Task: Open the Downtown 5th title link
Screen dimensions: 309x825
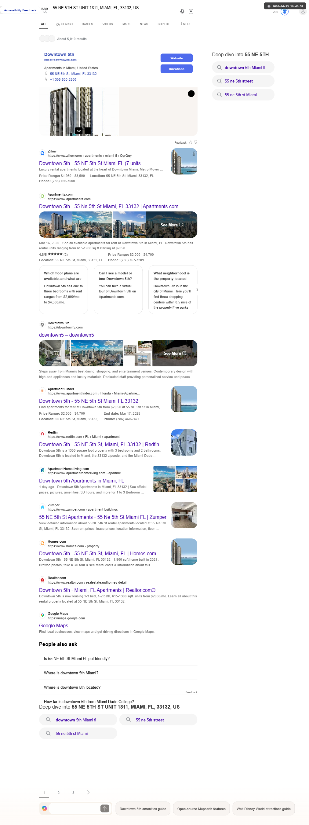Action: (59, 54)
